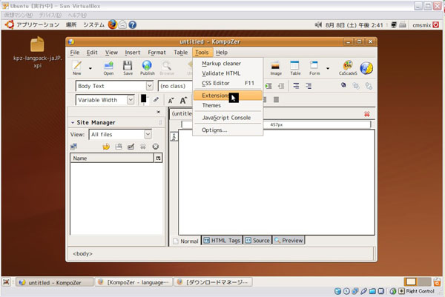Image resolution: width=445 pixels, height=297 pixels.
Task: Click the larger font size icon
Action: click(x=183, y=100)
